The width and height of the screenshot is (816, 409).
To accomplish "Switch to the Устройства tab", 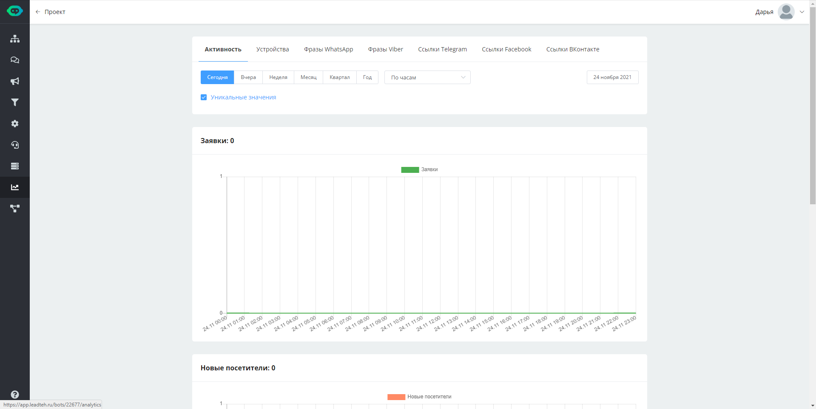I will click(x=273, y=49).
